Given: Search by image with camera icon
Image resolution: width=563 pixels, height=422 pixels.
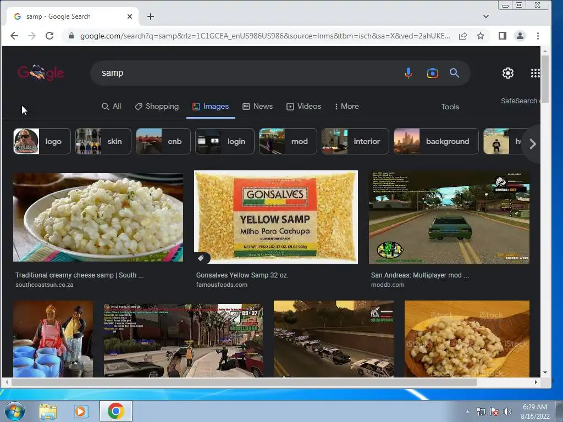Looking at the screenshot, I should 432,73.
